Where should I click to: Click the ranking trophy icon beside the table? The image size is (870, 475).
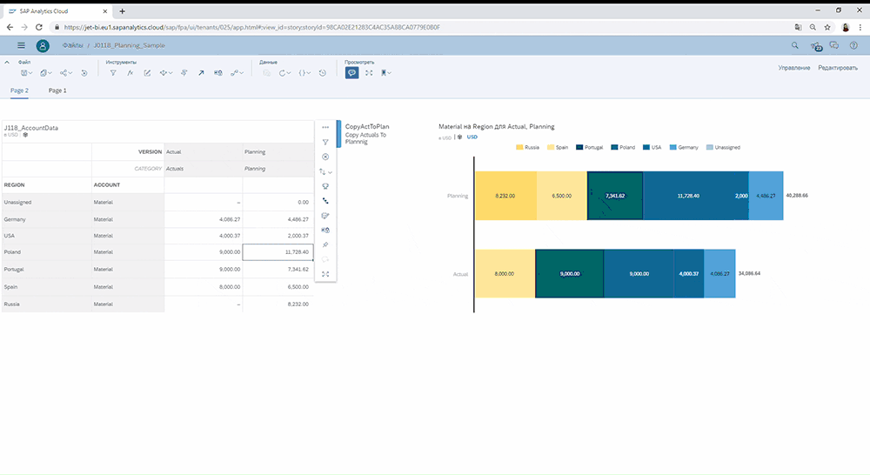point(325,186)
